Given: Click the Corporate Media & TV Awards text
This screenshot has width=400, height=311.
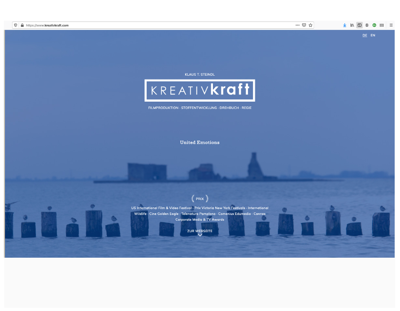Looking at the screenshot, I should (x=200, y=219).
